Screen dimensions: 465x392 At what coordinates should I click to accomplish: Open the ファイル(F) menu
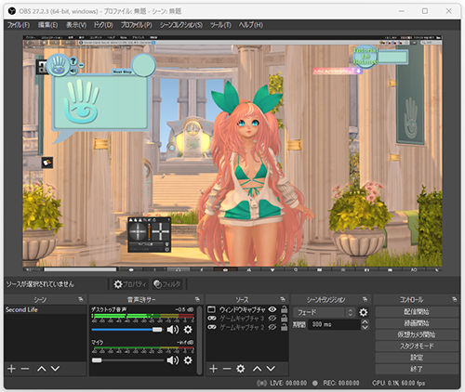point(19,25)
